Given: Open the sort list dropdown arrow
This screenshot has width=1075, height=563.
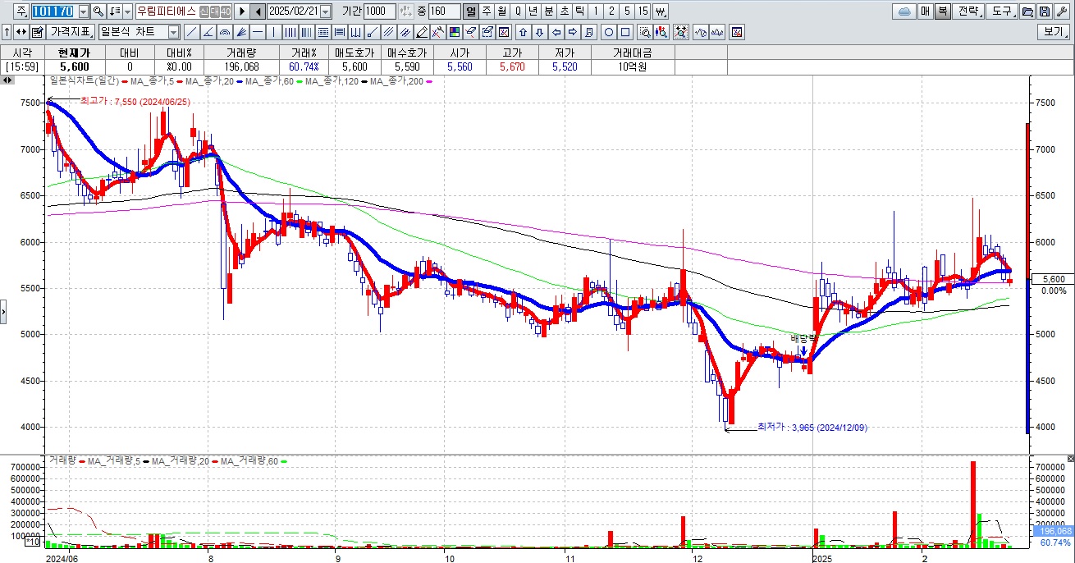Looking at the screenshot, I should (127, 11).
